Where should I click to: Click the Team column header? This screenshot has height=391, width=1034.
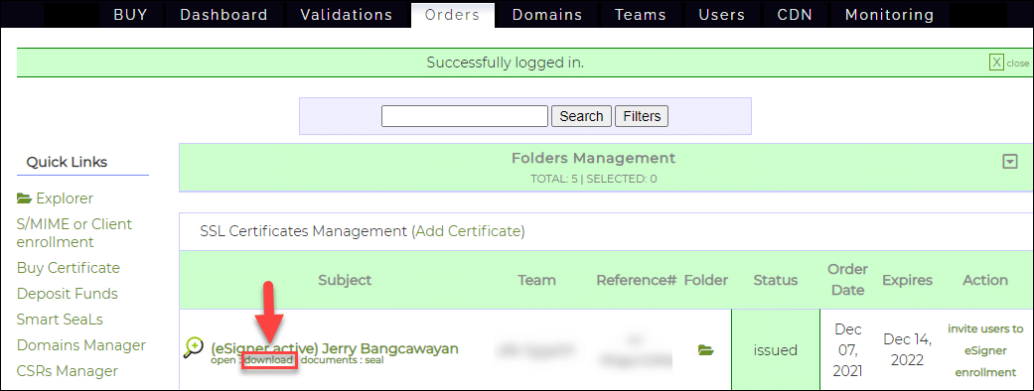coord(536,280)
